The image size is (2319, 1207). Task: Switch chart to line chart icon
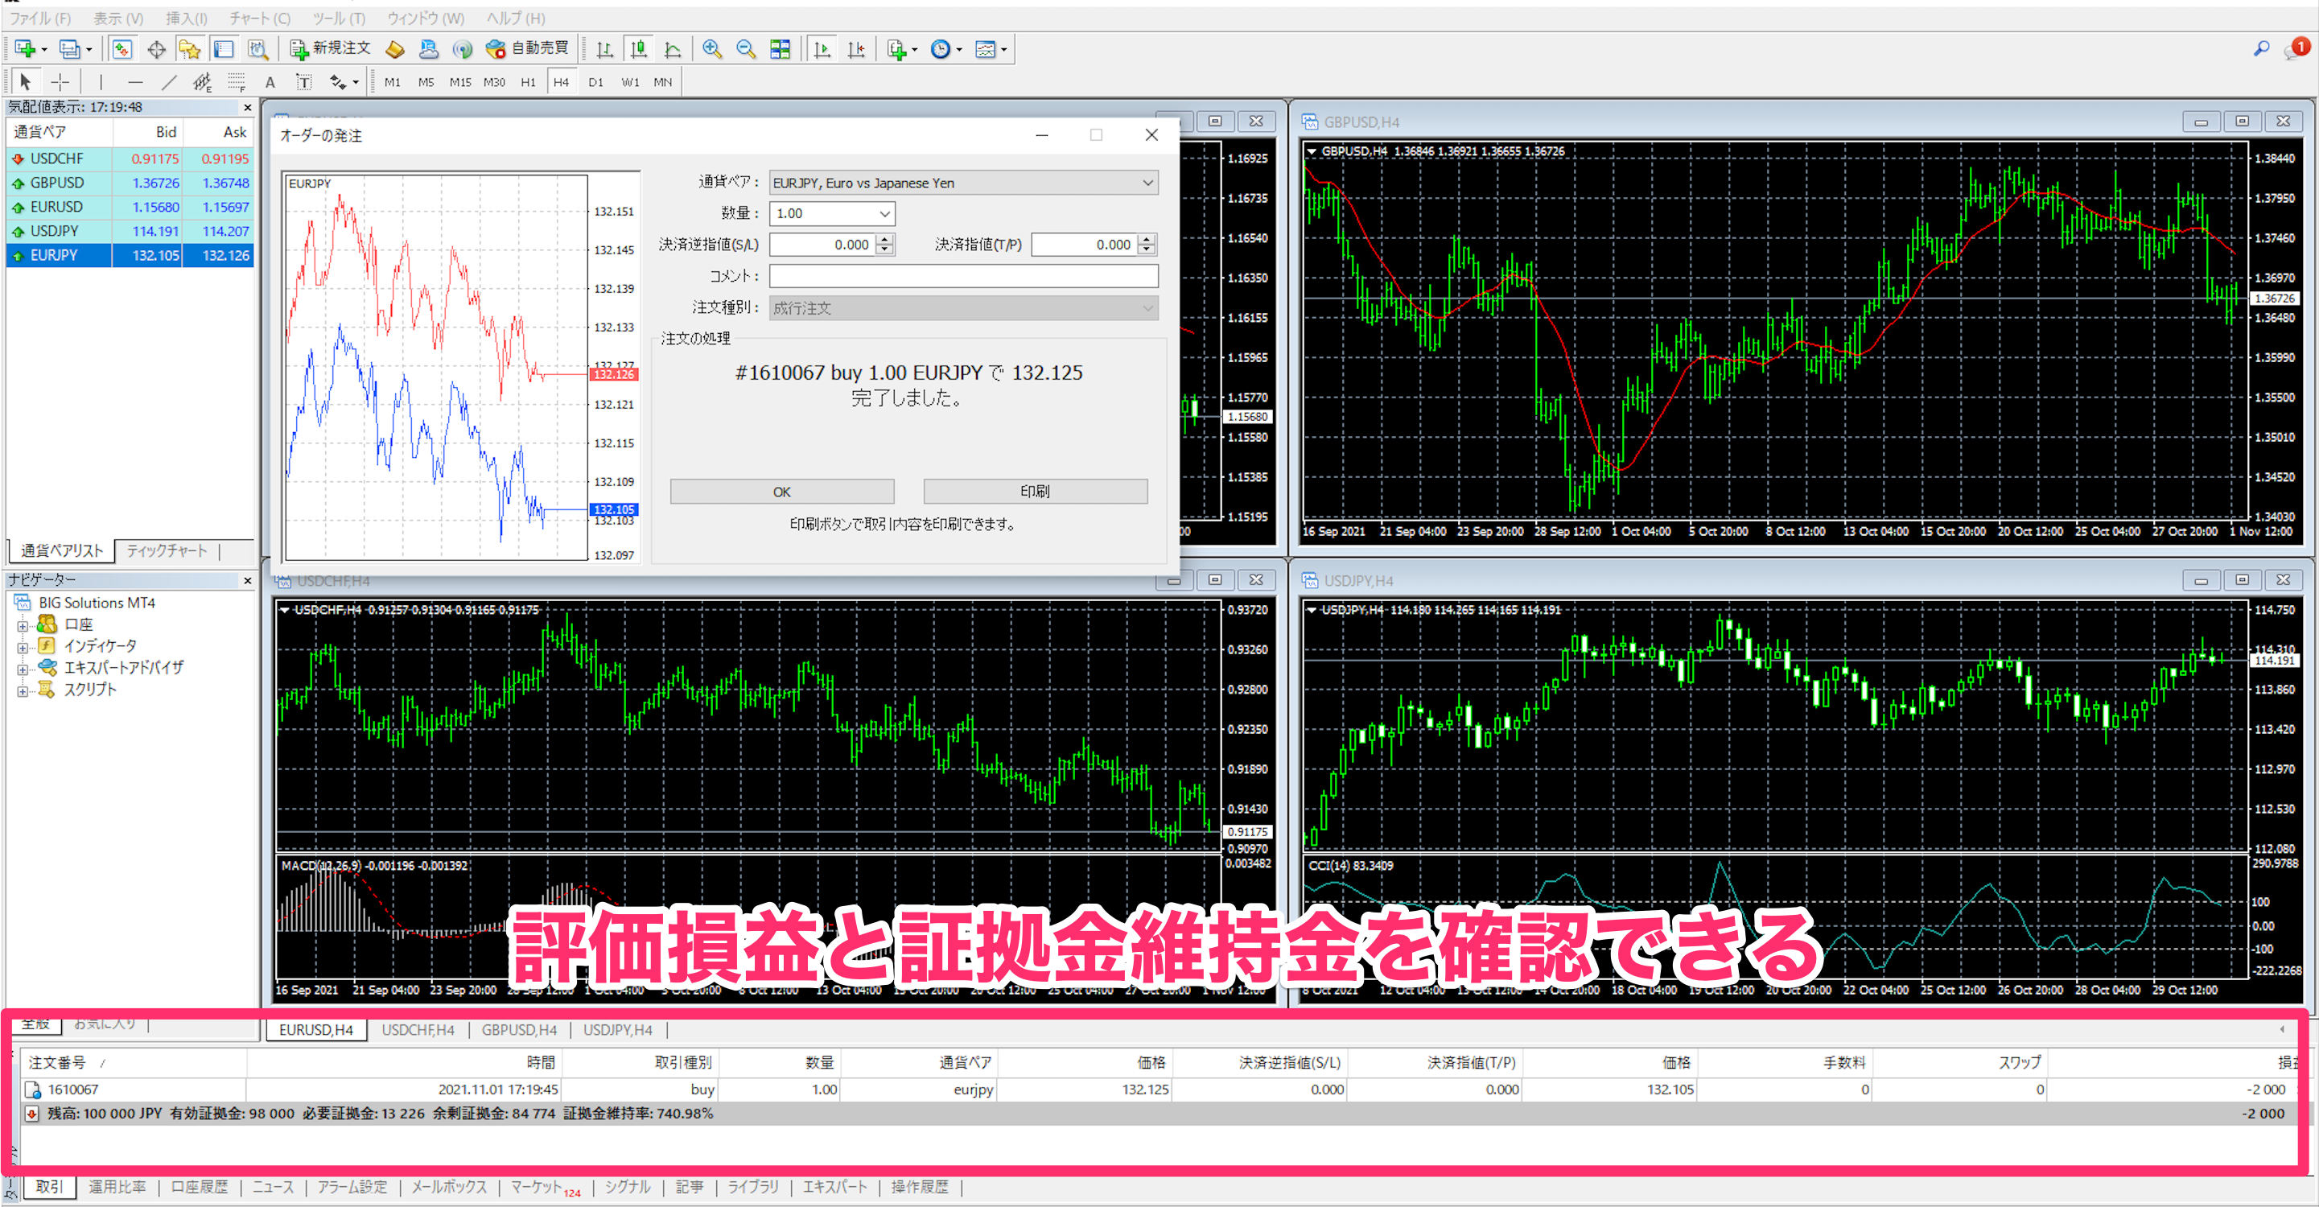673,48
